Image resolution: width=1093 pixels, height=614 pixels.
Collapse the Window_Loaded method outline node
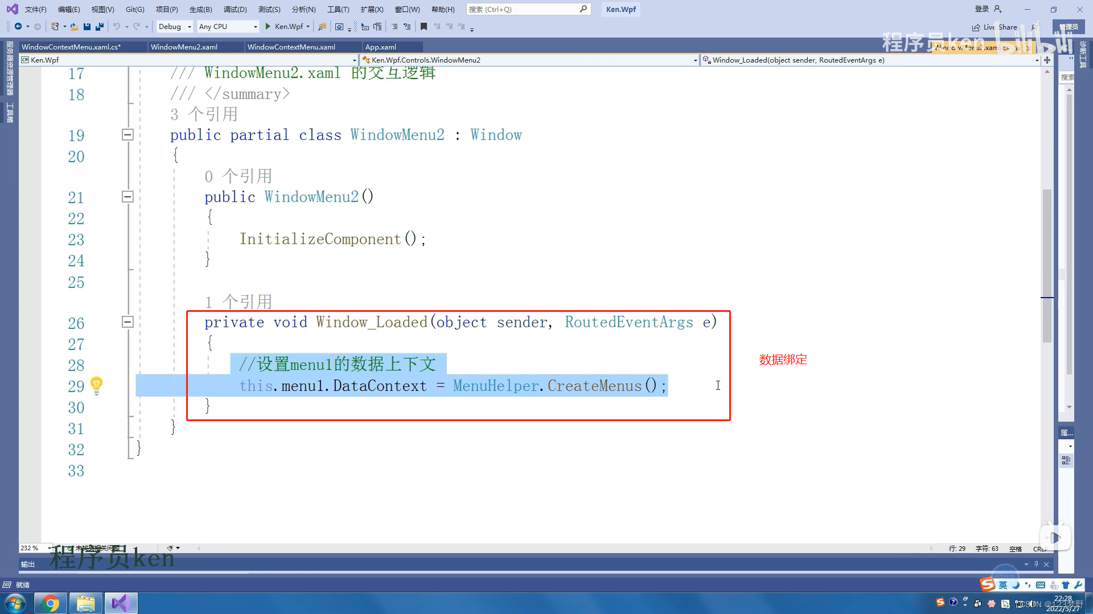[128, 322]
